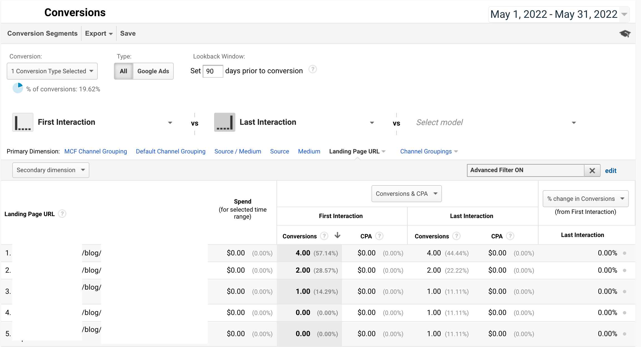Select Default Channel Grouping dimension

pos(170,151)
